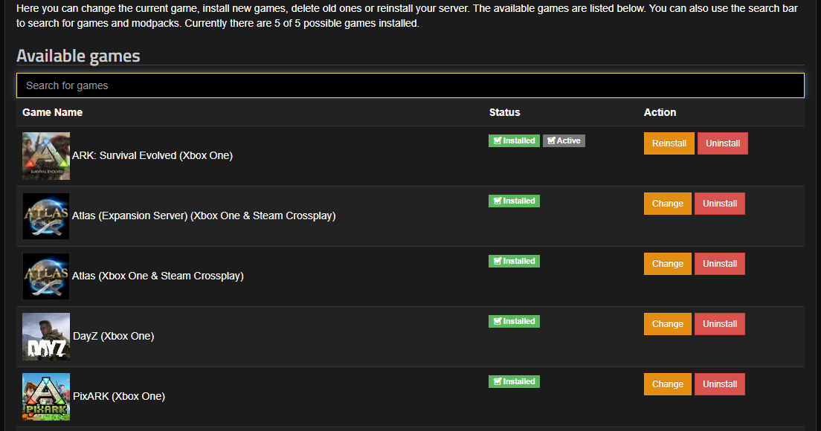The width and height of the screenshot is (821, 431).
Task: Uninstall PixARK (Xbox One)
Action: [x=719, y=384]
